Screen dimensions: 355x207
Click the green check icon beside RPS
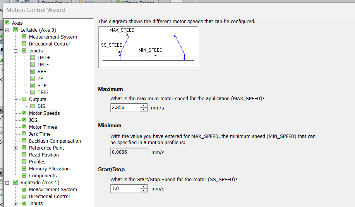point(33,72)
